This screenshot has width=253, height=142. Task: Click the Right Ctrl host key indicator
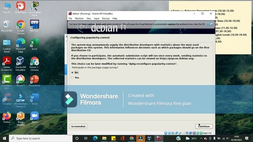pyautogui.click(x=207, y=133)
